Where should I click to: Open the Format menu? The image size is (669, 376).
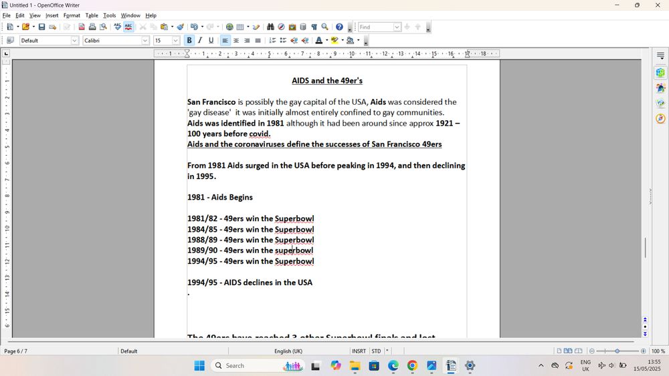click(72, 15)
